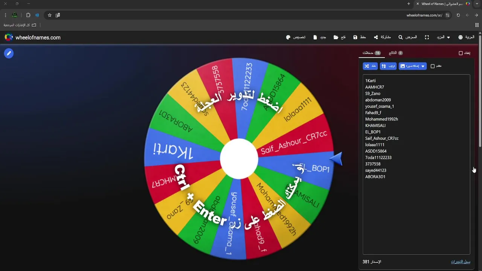Bookmark this page with the star
Image resolution: width=482 pixels, height=271 pixels.
pos(49,15)
